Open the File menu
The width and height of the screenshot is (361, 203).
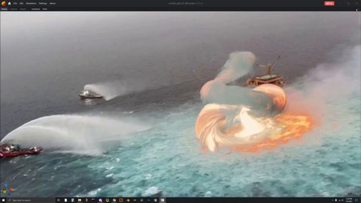15,3
